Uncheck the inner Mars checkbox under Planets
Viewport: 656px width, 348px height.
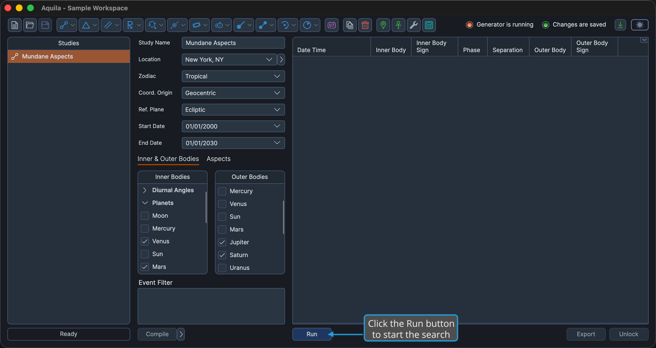144,267
